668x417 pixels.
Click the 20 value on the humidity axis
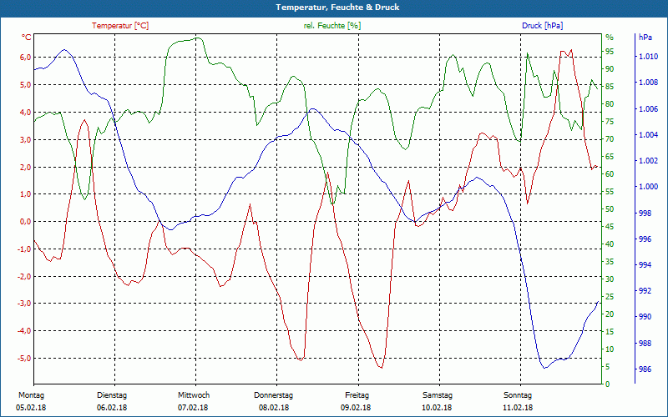coord(610,314)
